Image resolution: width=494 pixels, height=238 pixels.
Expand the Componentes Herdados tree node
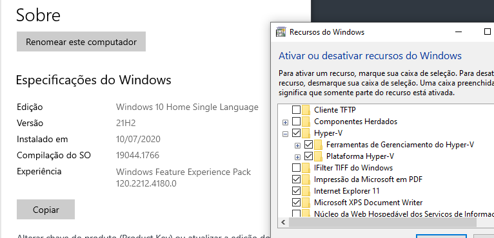pos(286,122)
